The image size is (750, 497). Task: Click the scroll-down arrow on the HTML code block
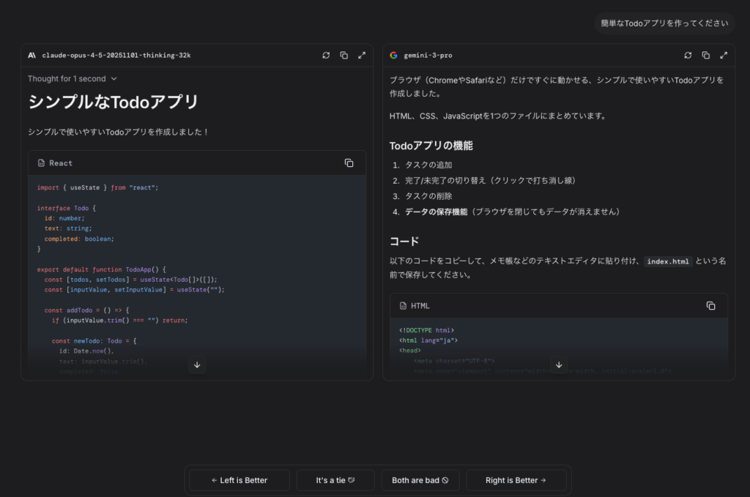pyautogui.click(x=559, y=365)
